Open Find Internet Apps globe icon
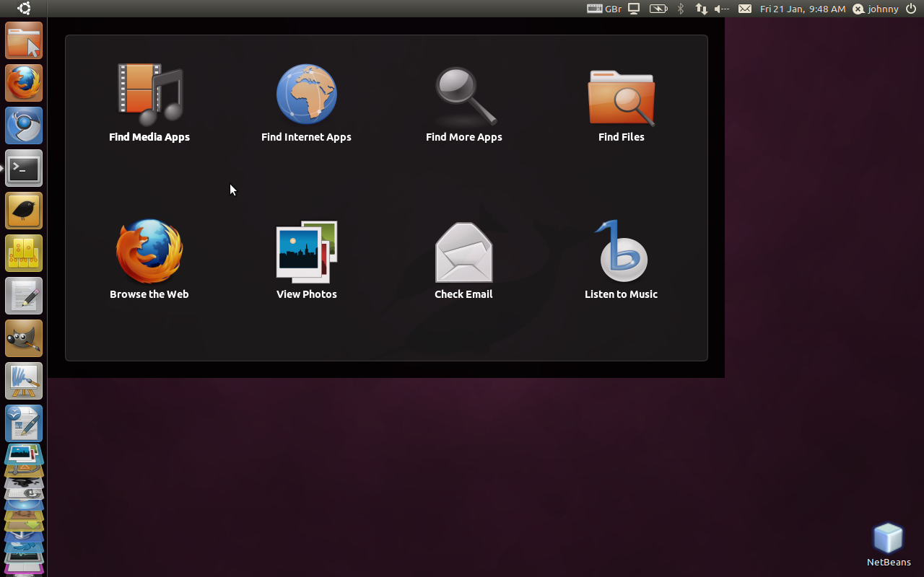Screen dimensions: 924x577 pyautogui.click(x=307, y=94)
